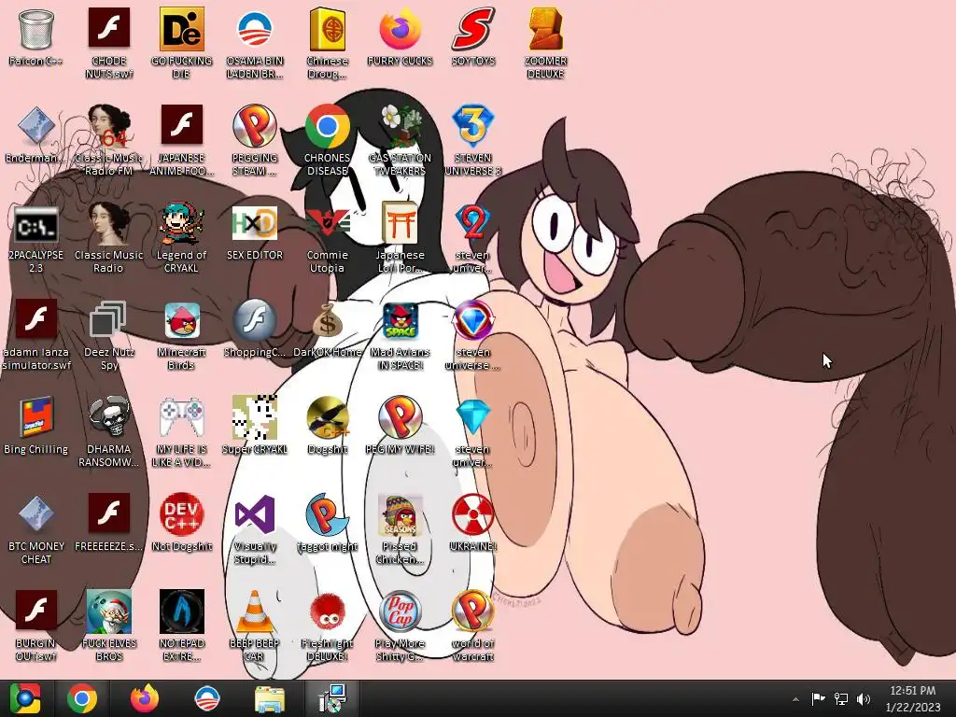Image resolution: width=956 pixels, height=717 pixels.
Task: Launch the UKRAINE! radiation symbol icon
Action: pyautogui.click(x=473, y=514)
